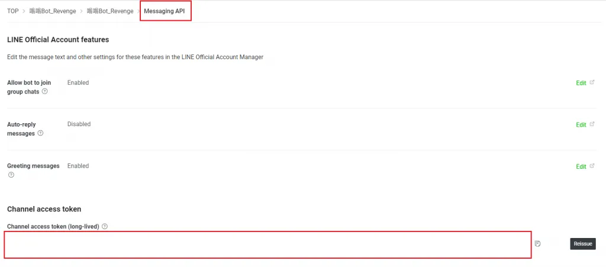Click external-link icon next to group chats Edit
Viewport: 606px width, 267px height.
(592, 83)
